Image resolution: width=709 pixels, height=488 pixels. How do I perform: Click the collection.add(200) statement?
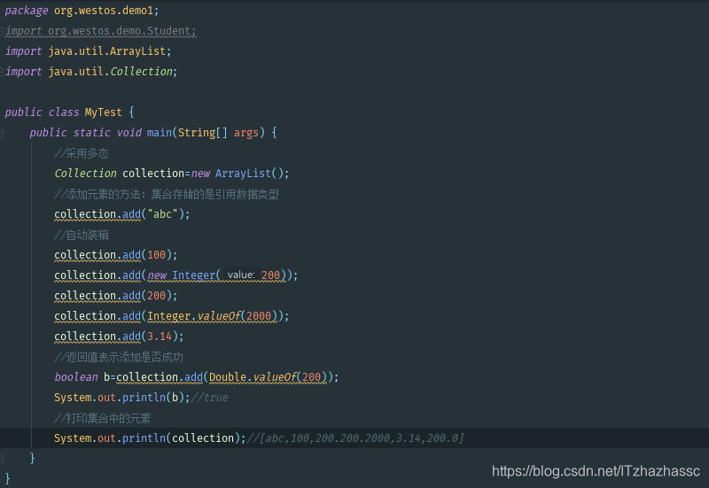coord(116,296)
